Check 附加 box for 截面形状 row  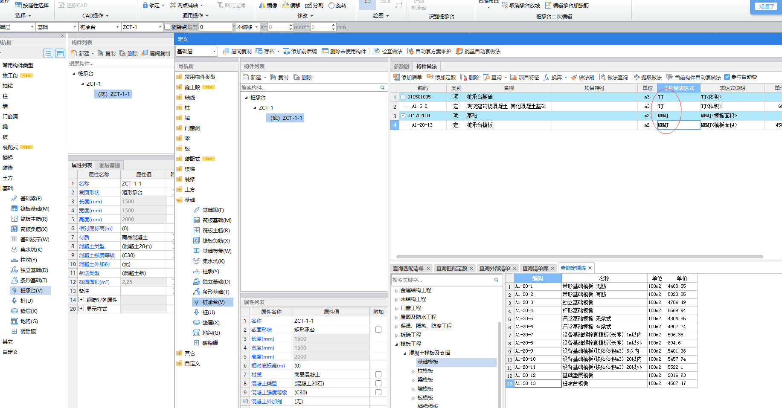tap(378, 330)
